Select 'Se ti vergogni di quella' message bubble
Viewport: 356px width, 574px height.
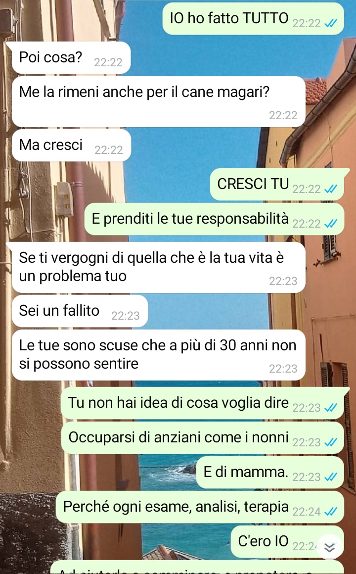click(x=158, y=268)
